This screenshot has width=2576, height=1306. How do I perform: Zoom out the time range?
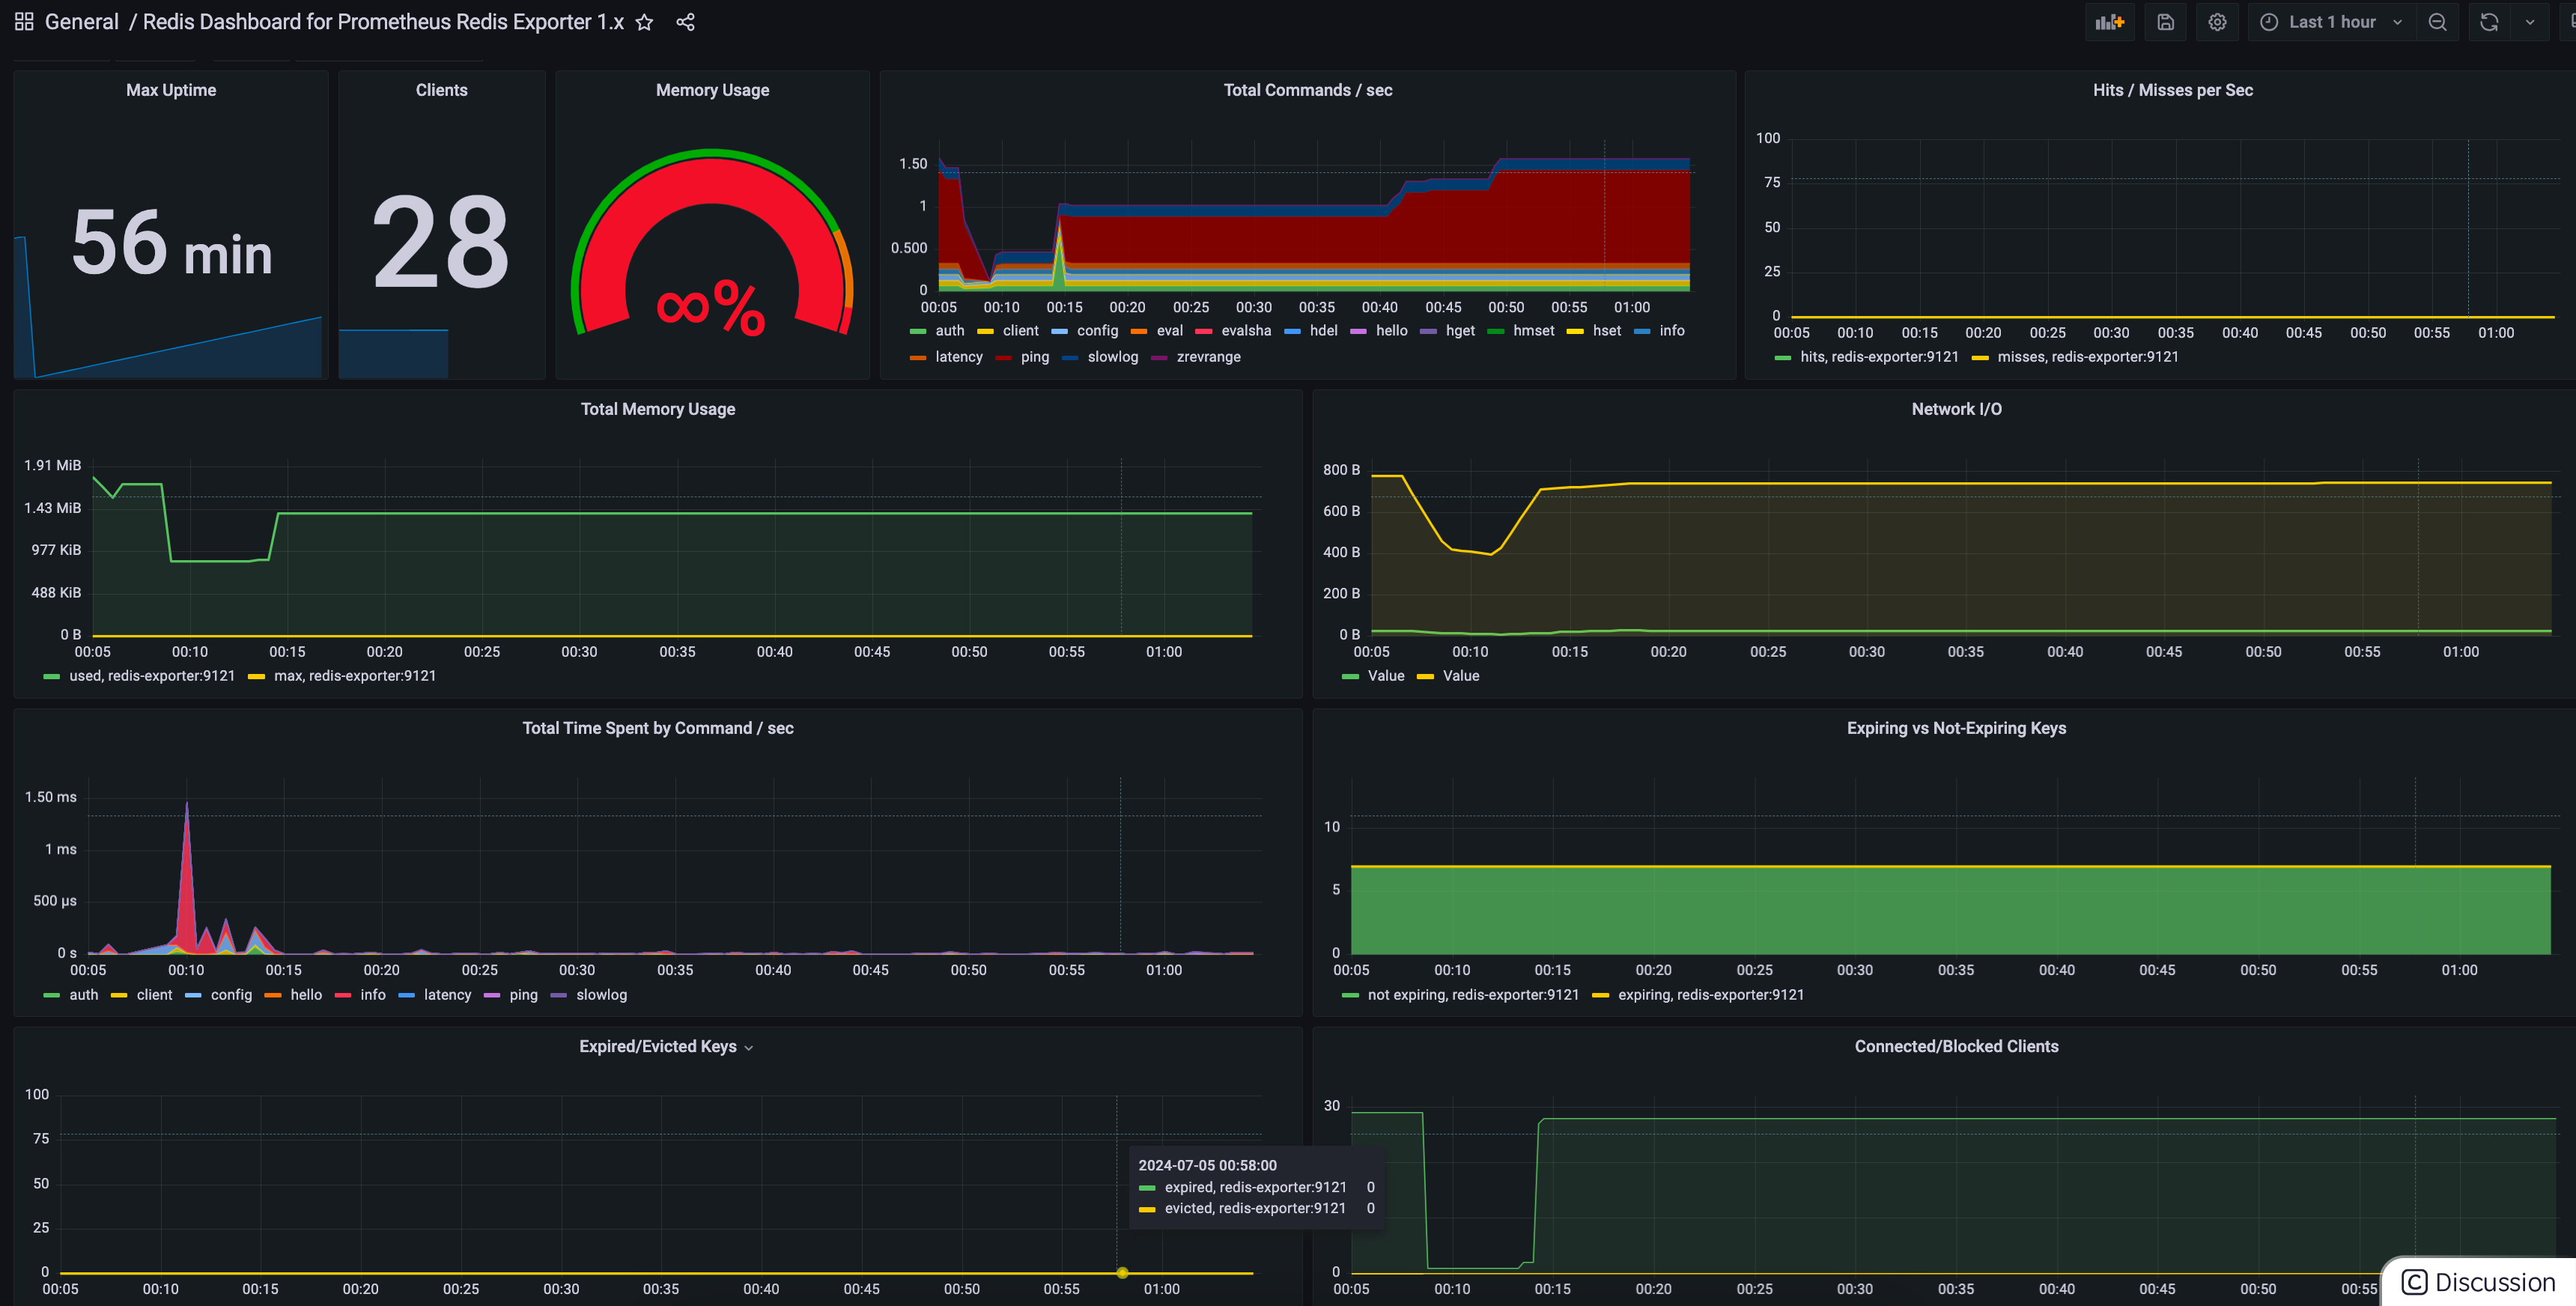point(2437,22)
